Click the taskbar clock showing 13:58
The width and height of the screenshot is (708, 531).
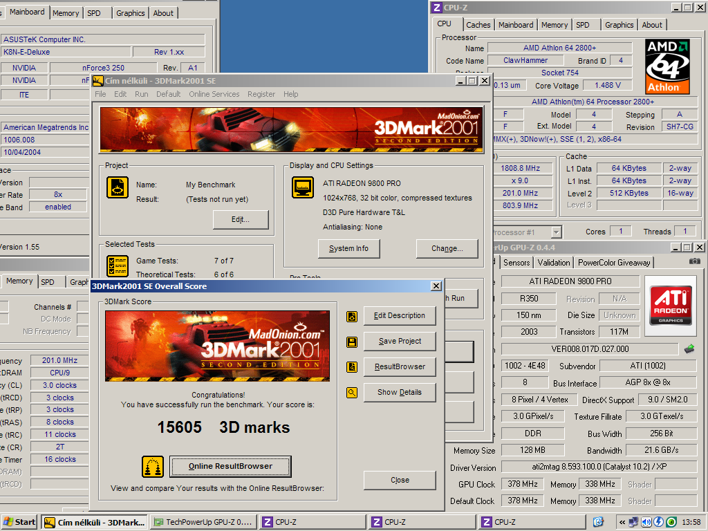point(691,523)
